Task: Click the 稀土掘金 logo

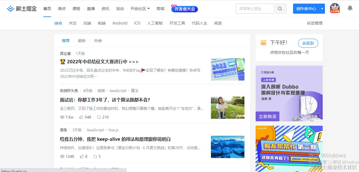Action: (x=22, y=9)
